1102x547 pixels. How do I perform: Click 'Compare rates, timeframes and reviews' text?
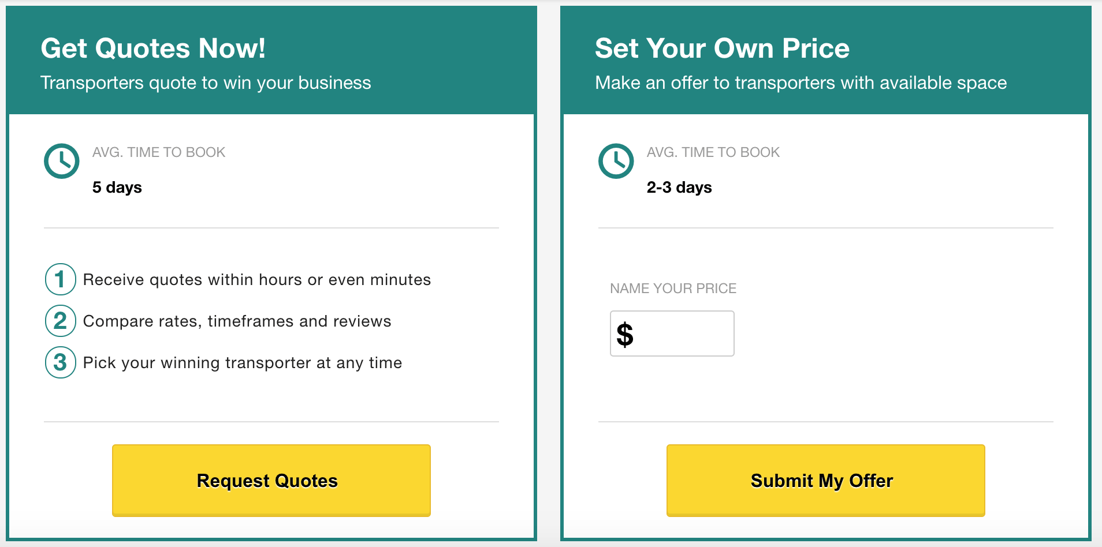point(237,321)
